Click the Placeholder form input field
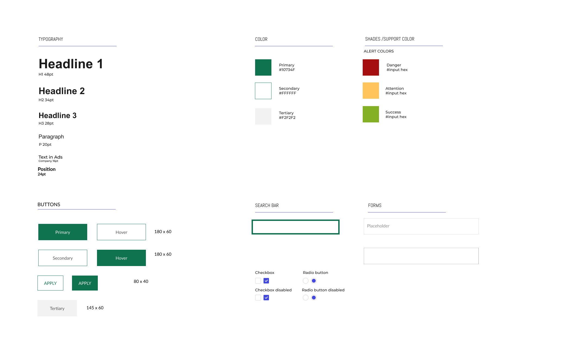Screen dimensions: 567x352 click(x=421, y=226)
